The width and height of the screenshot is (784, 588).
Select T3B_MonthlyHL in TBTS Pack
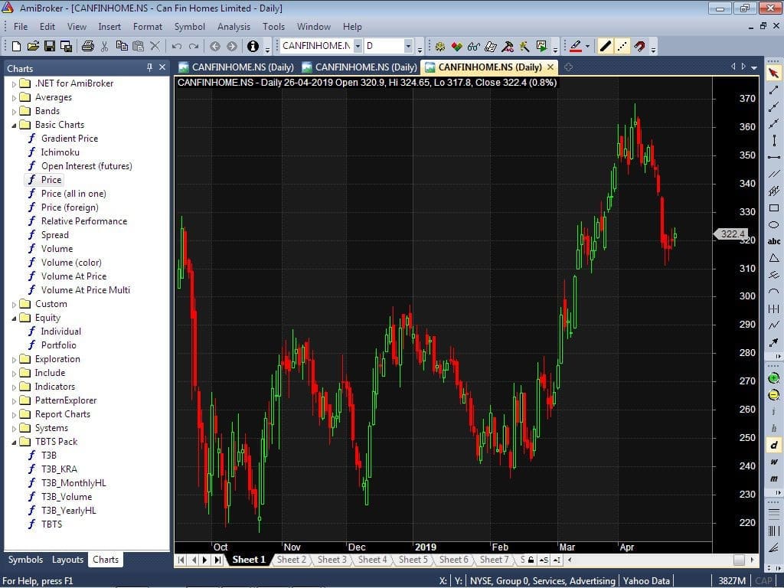(x=73, y=484)
